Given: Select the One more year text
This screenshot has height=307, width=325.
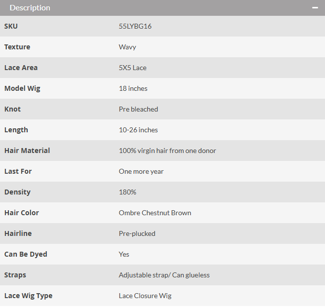Looking at the screenshot, I should click(x=141, y=171).
